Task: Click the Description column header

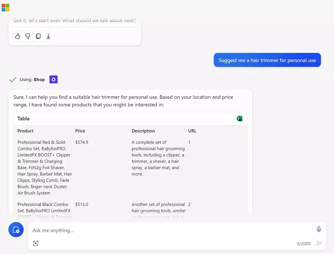Action: [143, 131]
